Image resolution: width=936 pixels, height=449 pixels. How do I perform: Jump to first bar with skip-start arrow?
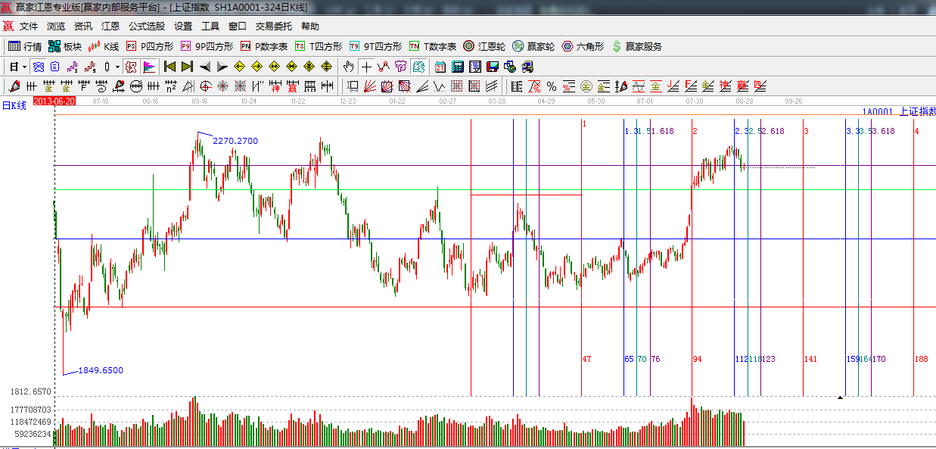tap(169, 67)
